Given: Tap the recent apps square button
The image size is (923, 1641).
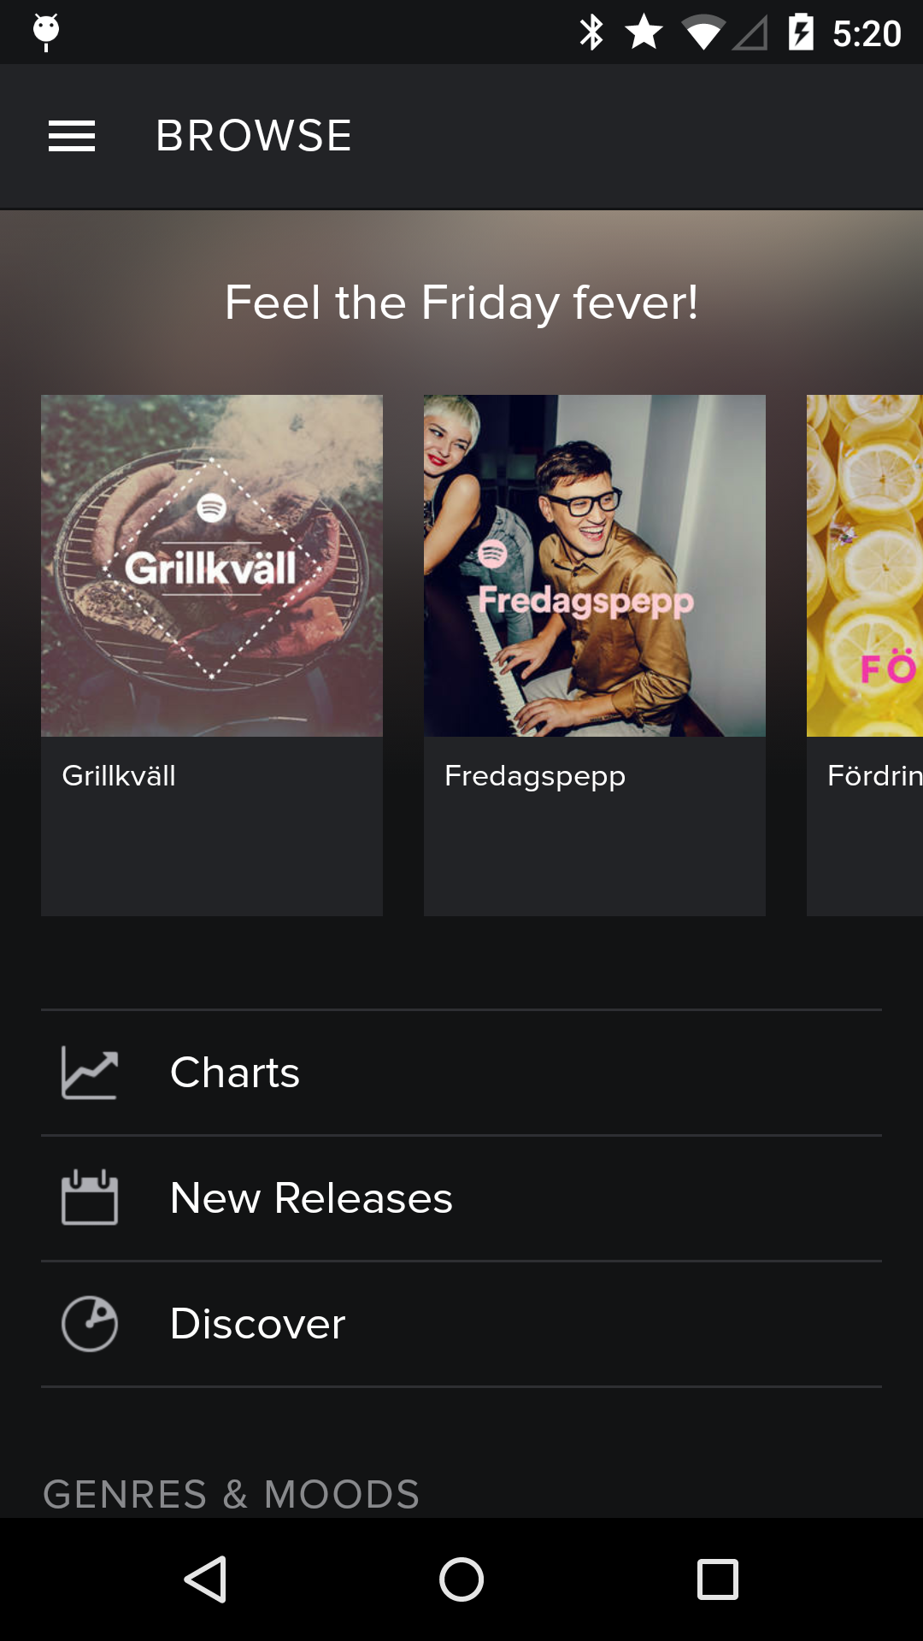Looking at the screenshot, I should [x=718, y=1579].
